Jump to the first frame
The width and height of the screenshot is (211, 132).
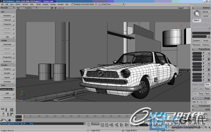pos(111,125)
